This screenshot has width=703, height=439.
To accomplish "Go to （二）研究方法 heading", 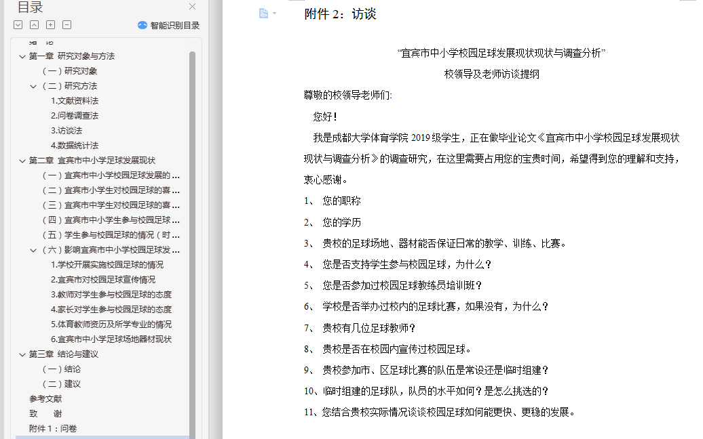I will 69,86.
